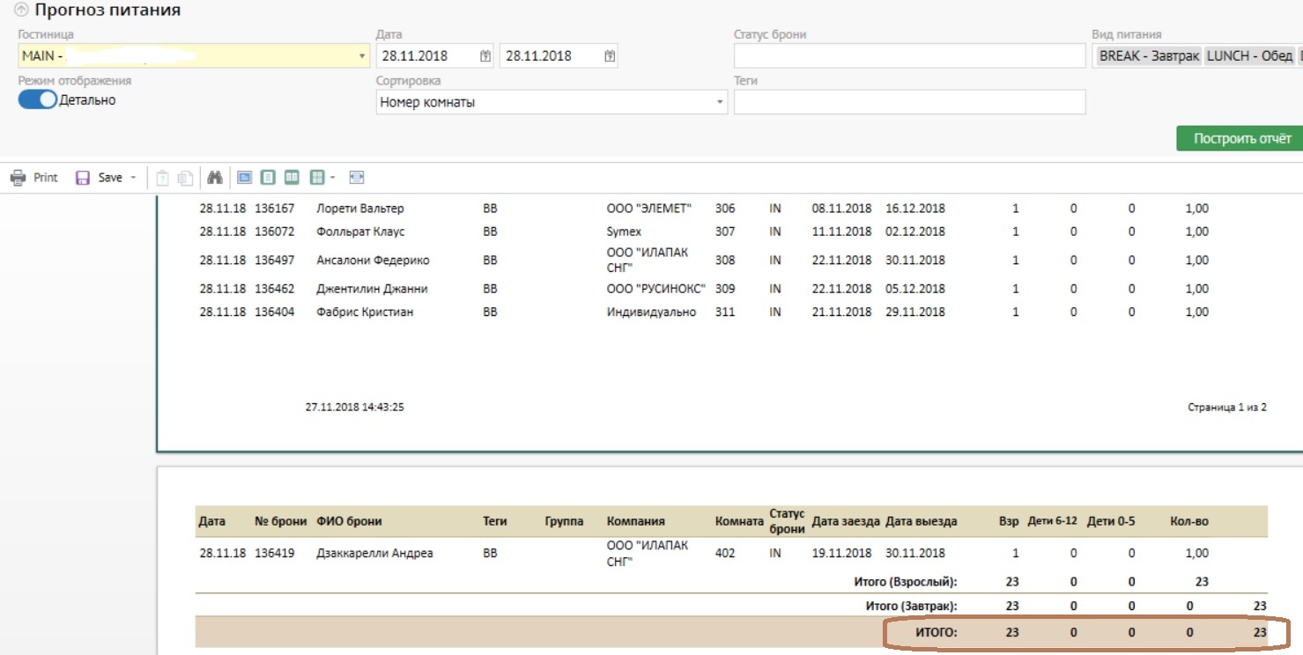Collapse the Прогноз питания panel
The width and height of the screenshot is (1303, 655).
coord(21,11)
